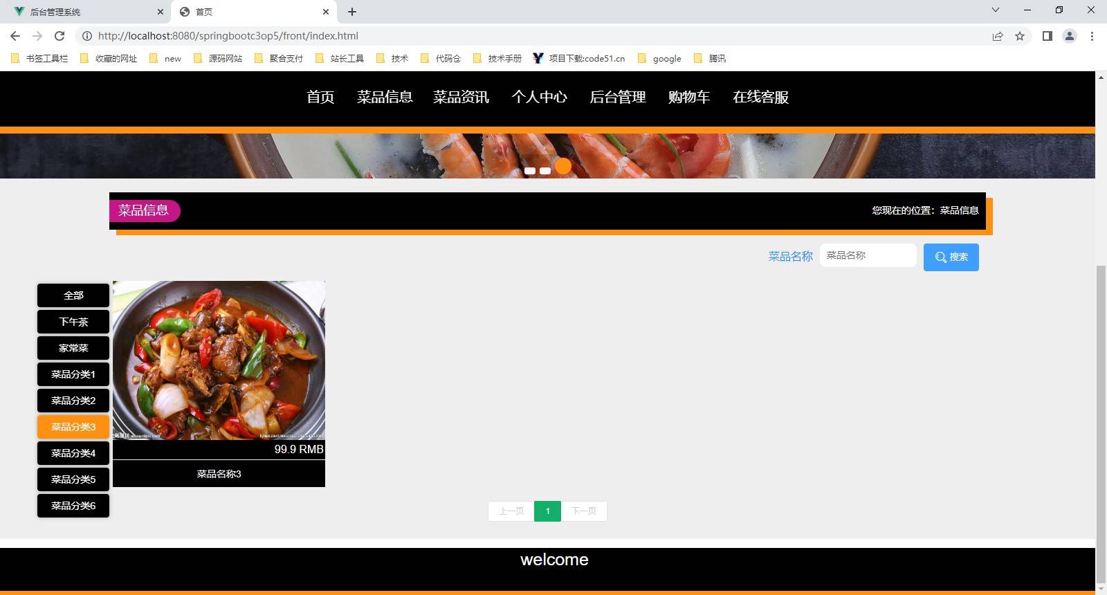Image resolution: width=1107 pixels, height=595 pixels.
Task: Open 菜品信息 in site navigation
Action: coord(385,98)
